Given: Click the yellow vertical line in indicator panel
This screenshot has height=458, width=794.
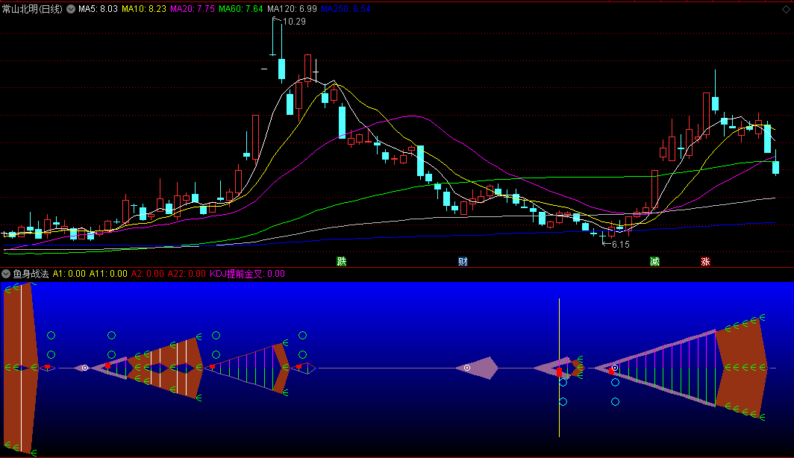Looking at the screenshot, I should [559, 368].
